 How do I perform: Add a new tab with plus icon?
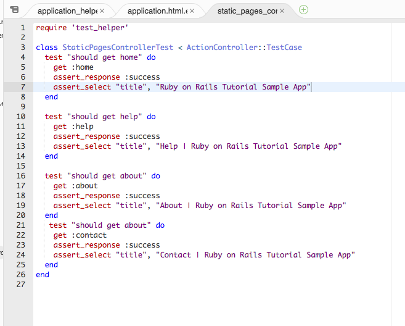point(303,10)
